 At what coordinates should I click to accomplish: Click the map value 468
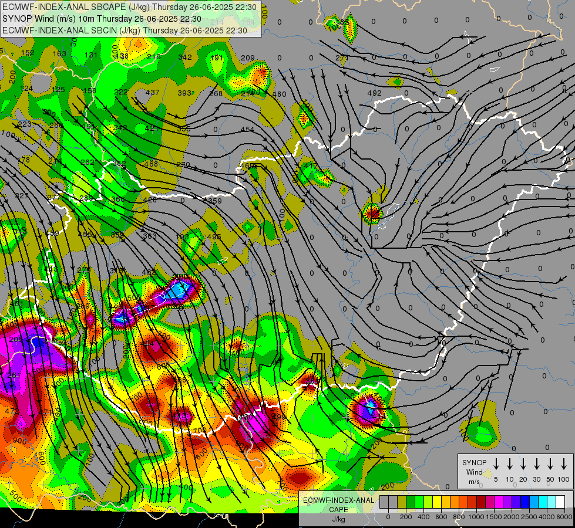coord(151,164)
